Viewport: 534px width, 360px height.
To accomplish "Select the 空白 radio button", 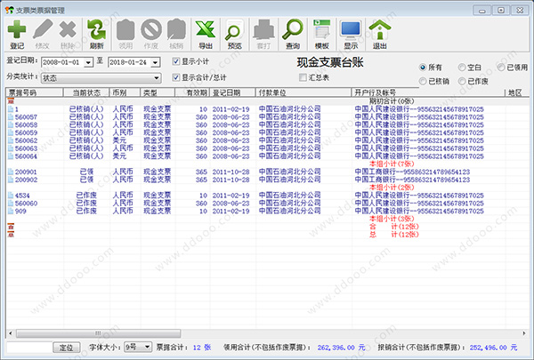I will pos(462,68).
